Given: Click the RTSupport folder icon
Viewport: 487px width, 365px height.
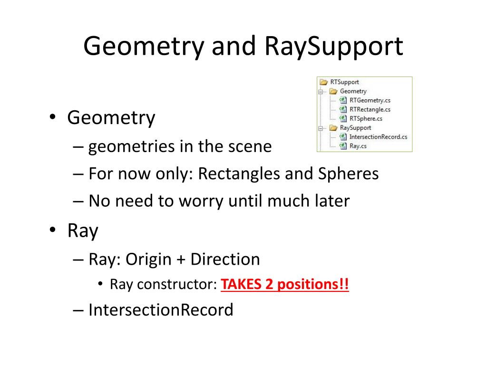Looking at the screenshot, I should [x=323, y=82].
